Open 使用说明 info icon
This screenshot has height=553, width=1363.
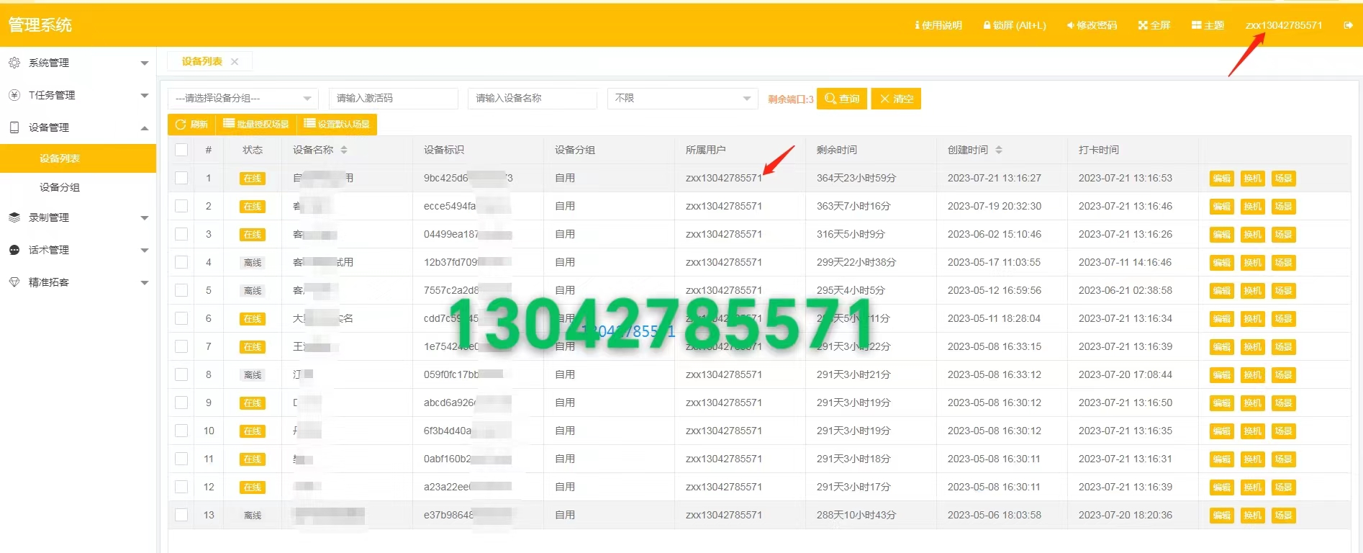(917, 25)
